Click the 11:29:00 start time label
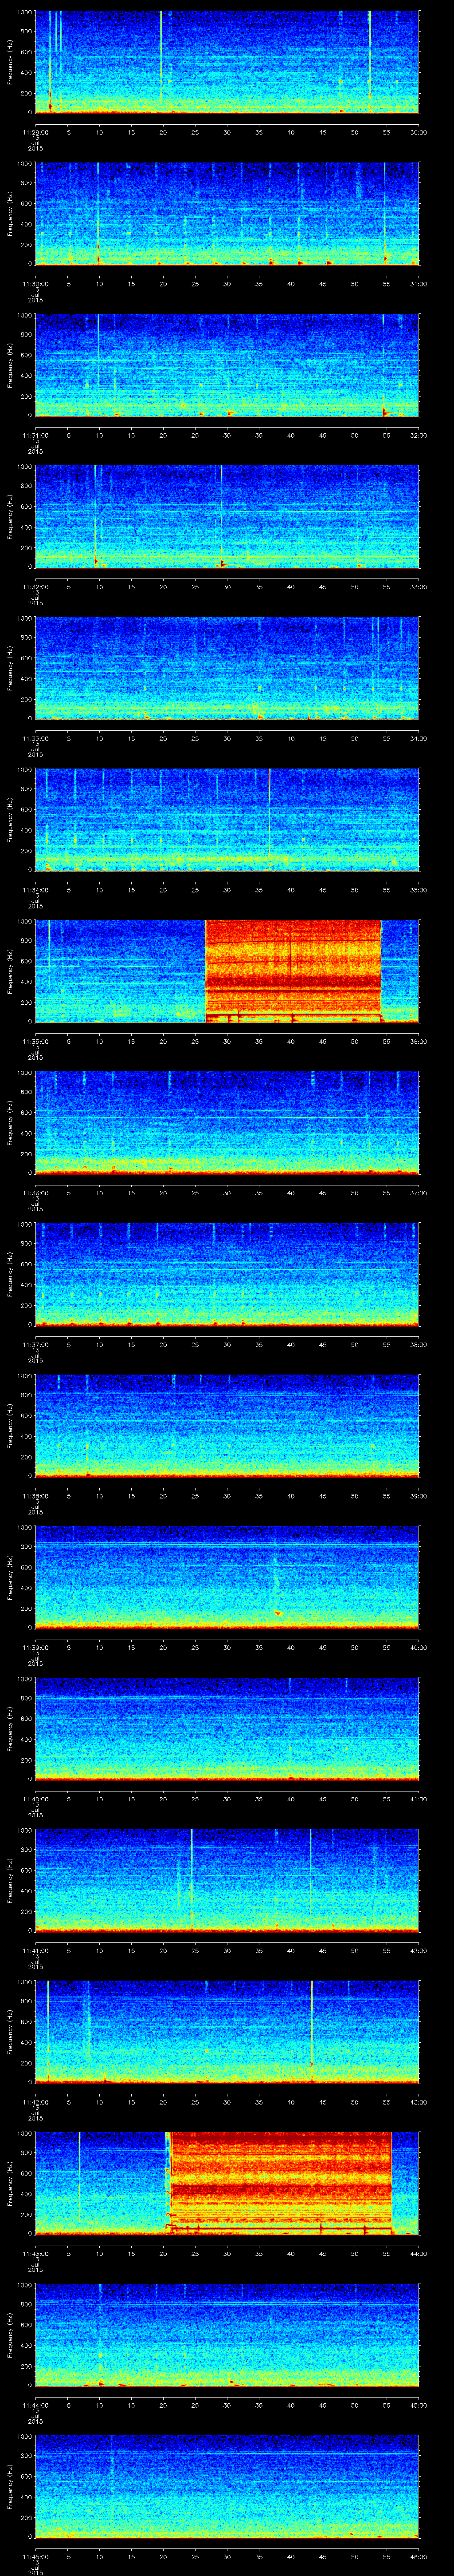The height and width of the screenshot is (2576, 454). [35, 131]
